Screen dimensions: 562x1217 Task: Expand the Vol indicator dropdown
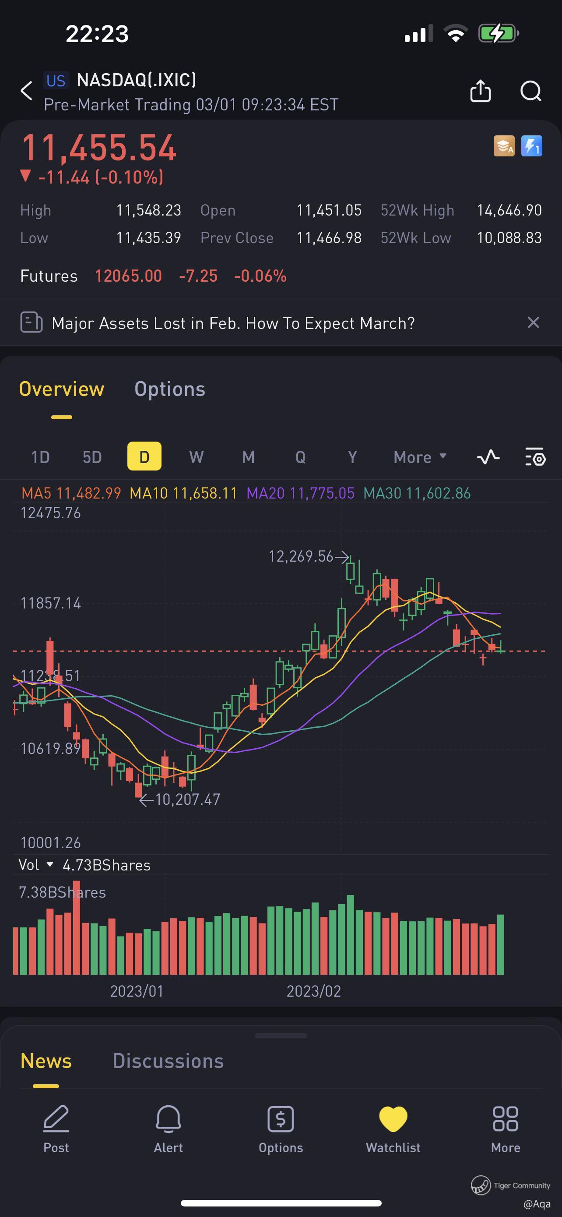pos(36,865)
